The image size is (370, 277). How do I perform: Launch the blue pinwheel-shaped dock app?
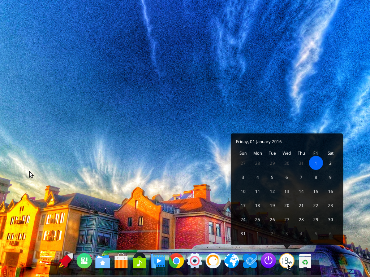pos(250,260)
